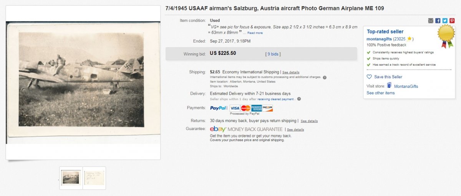Click the yellow feedback star beside 23025
The height and width of the screenshot is (196, 461).
point(410,39)
